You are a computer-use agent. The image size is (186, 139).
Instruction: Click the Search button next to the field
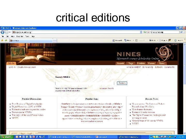122,83
